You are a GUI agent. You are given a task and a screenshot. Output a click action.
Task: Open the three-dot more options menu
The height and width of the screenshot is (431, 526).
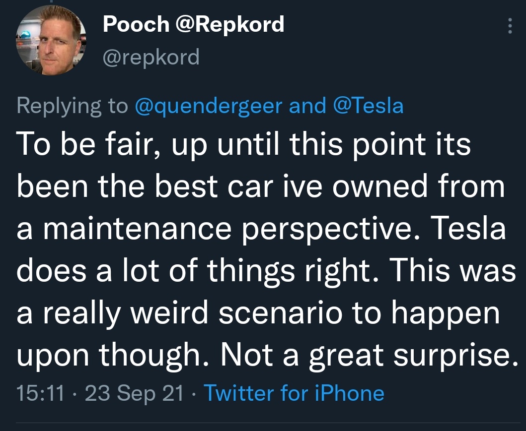[x=510, y=27]
